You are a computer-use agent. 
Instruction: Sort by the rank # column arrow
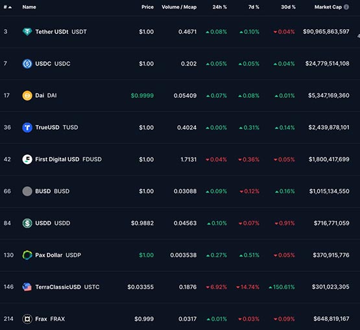click(10, 7)
